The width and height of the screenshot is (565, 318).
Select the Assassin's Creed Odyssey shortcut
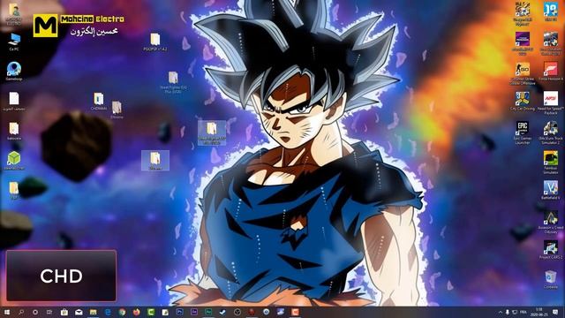point(551,222)
